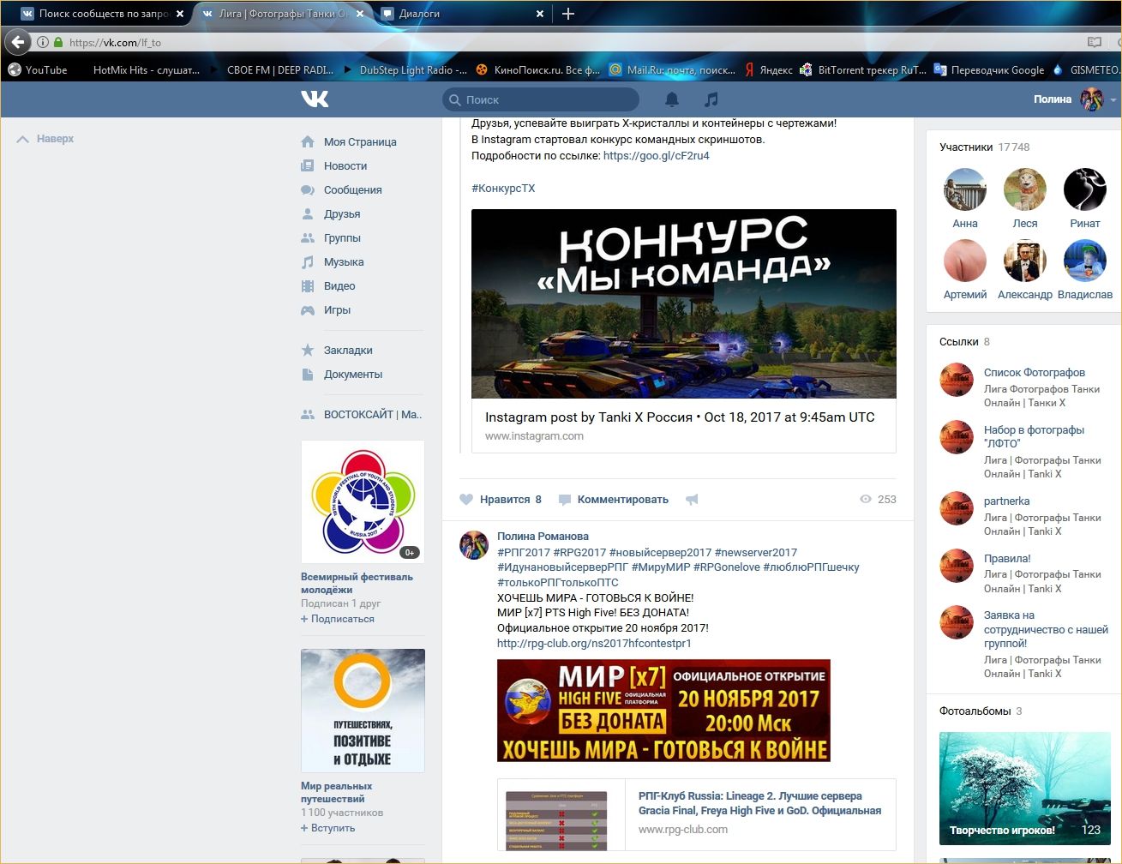Click Комментировать under the post
The image size is (1122, 864).
point(614,500)
